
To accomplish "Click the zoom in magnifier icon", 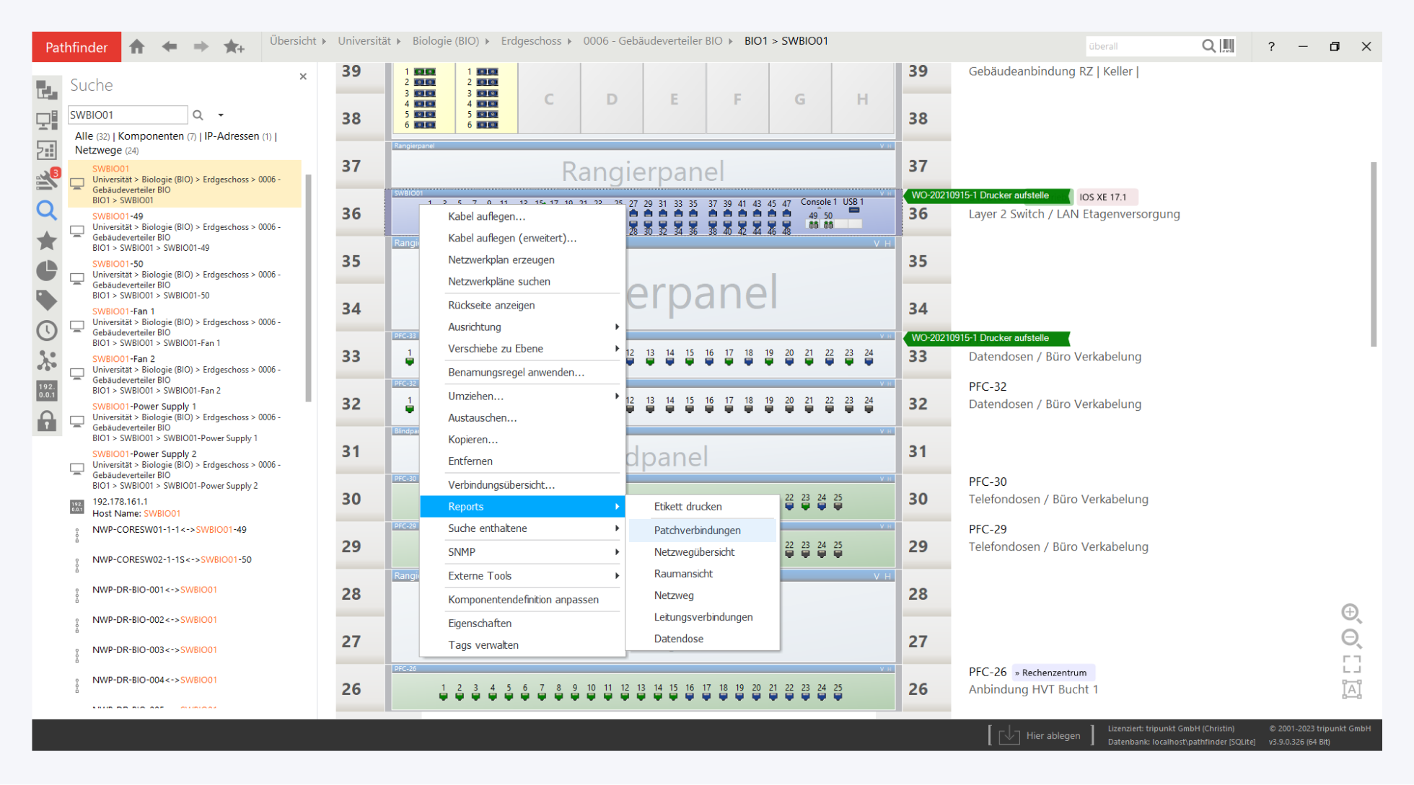I will click(x=1351, y=613).
